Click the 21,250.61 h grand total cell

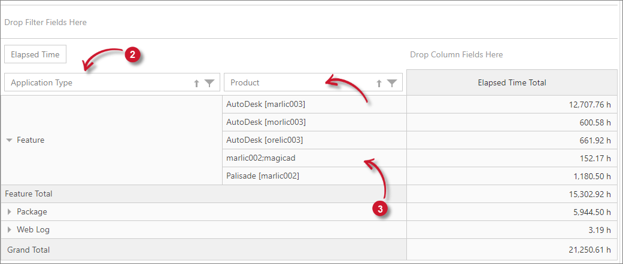pos(512,250)
